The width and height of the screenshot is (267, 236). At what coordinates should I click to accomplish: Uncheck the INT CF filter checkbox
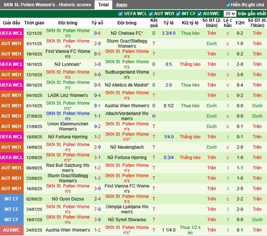point(178,14)
